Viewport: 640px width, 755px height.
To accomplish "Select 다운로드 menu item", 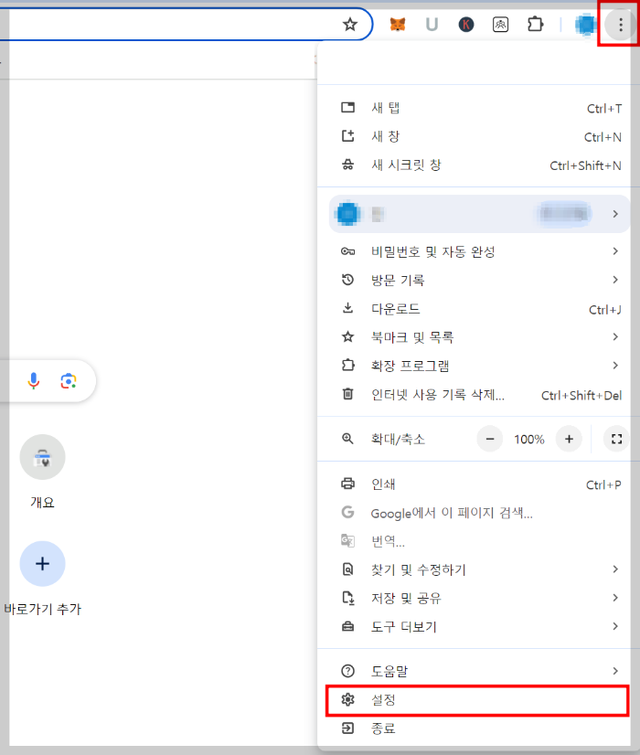I will [481, 309].
